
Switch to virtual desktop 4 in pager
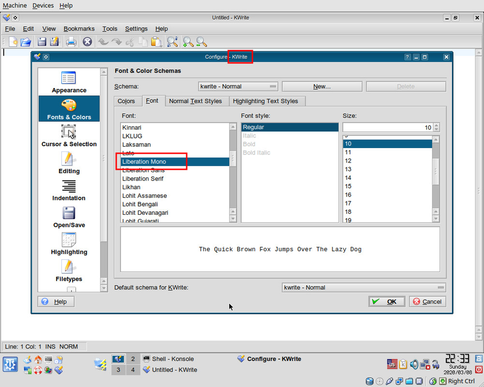pyautogui.click(x=133, y=370)
